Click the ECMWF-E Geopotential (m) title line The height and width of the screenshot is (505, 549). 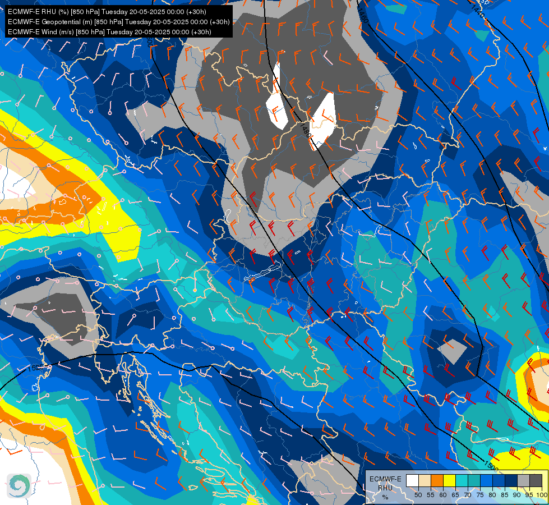[119, 22]
